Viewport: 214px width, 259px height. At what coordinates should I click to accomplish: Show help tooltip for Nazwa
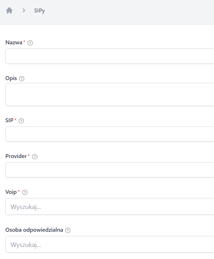coord(30,43)
